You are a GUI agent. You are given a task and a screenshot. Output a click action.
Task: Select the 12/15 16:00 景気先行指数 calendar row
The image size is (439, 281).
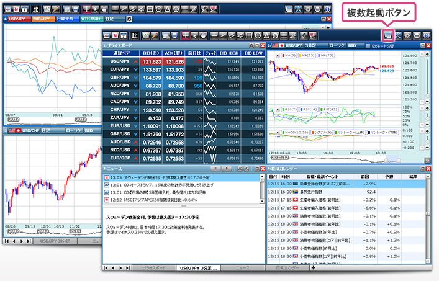click(346, 192)
